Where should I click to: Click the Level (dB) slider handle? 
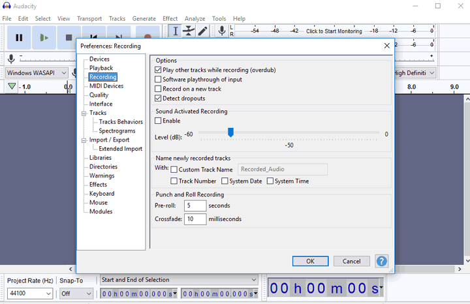[230, 132]
